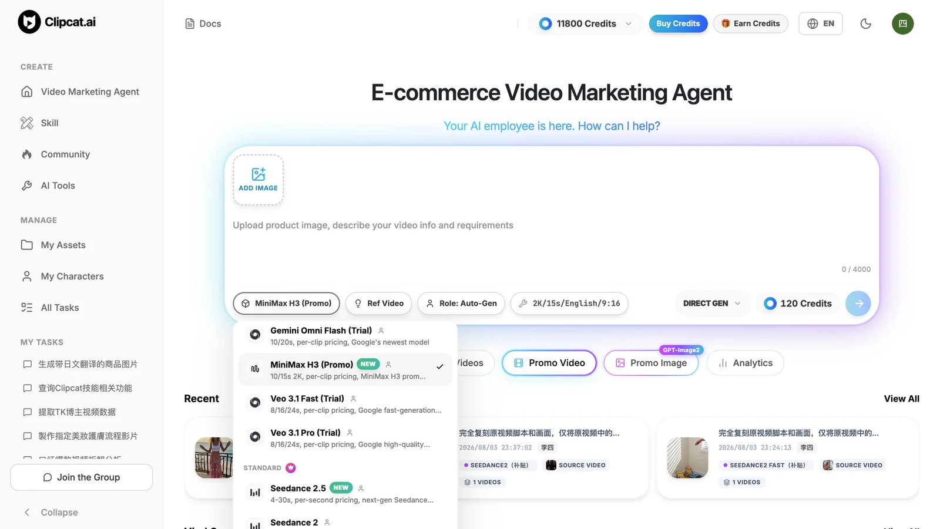Toggle dark mode moon icon
940x529 pixels.
point(865,23)
